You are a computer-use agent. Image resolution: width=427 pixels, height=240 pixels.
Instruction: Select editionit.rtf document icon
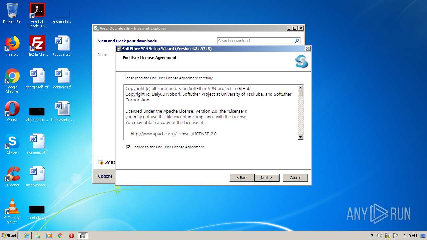62,79
